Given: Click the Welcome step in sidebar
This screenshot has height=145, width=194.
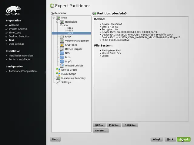Looking at the screenshot, I should pyautogui.click(x=14, y=25).
